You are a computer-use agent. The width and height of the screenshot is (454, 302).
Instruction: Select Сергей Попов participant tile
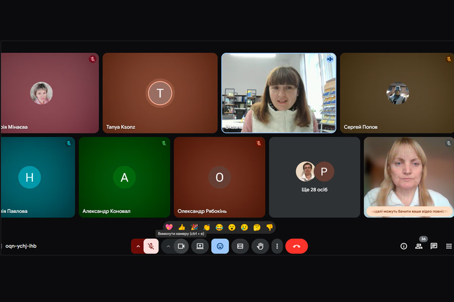point(397,93)
